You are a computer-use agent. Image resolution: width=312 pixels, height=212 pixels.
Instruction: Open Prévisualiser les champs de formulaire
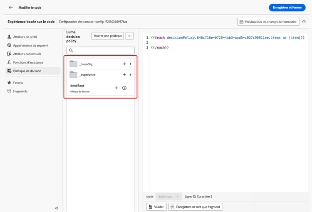tap(268, 22)
